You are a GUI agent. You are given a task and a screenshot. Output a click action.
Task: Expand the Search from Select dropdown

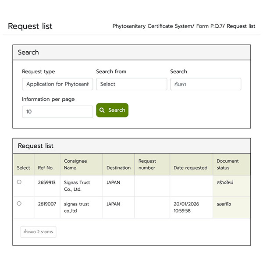tap(131, 84)
